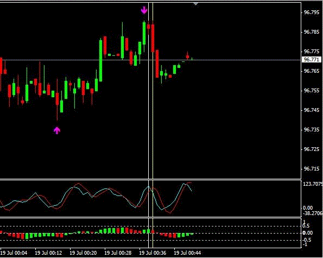Click the 19 Jul 00:04 time label

click(x=14, y=253)
